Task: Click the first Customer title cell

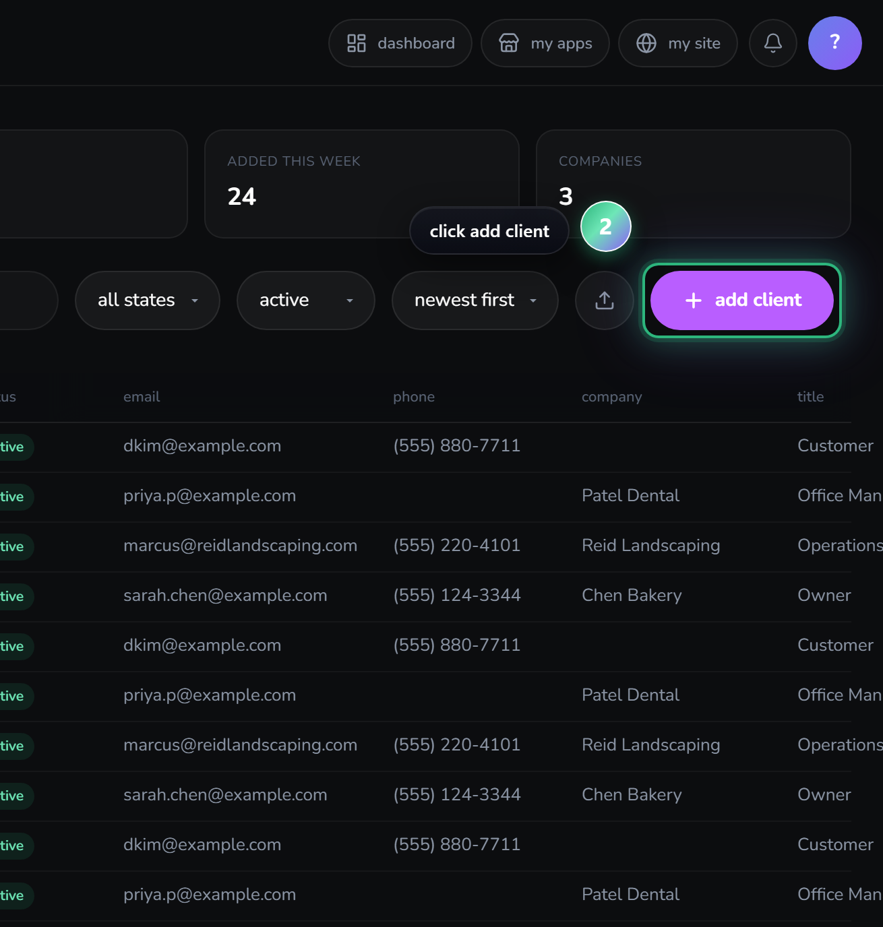Action: click(835, 446)
